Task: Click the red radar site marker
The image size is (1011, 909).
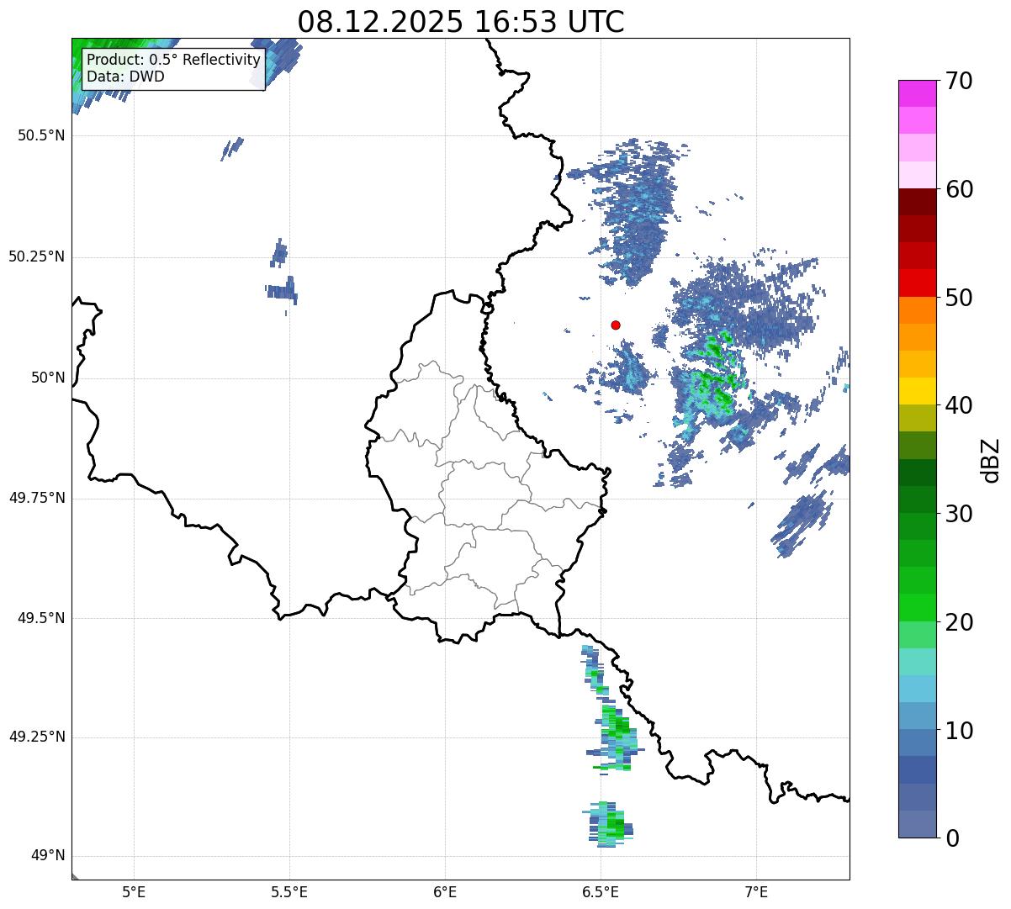Action: tap(616, 325)
